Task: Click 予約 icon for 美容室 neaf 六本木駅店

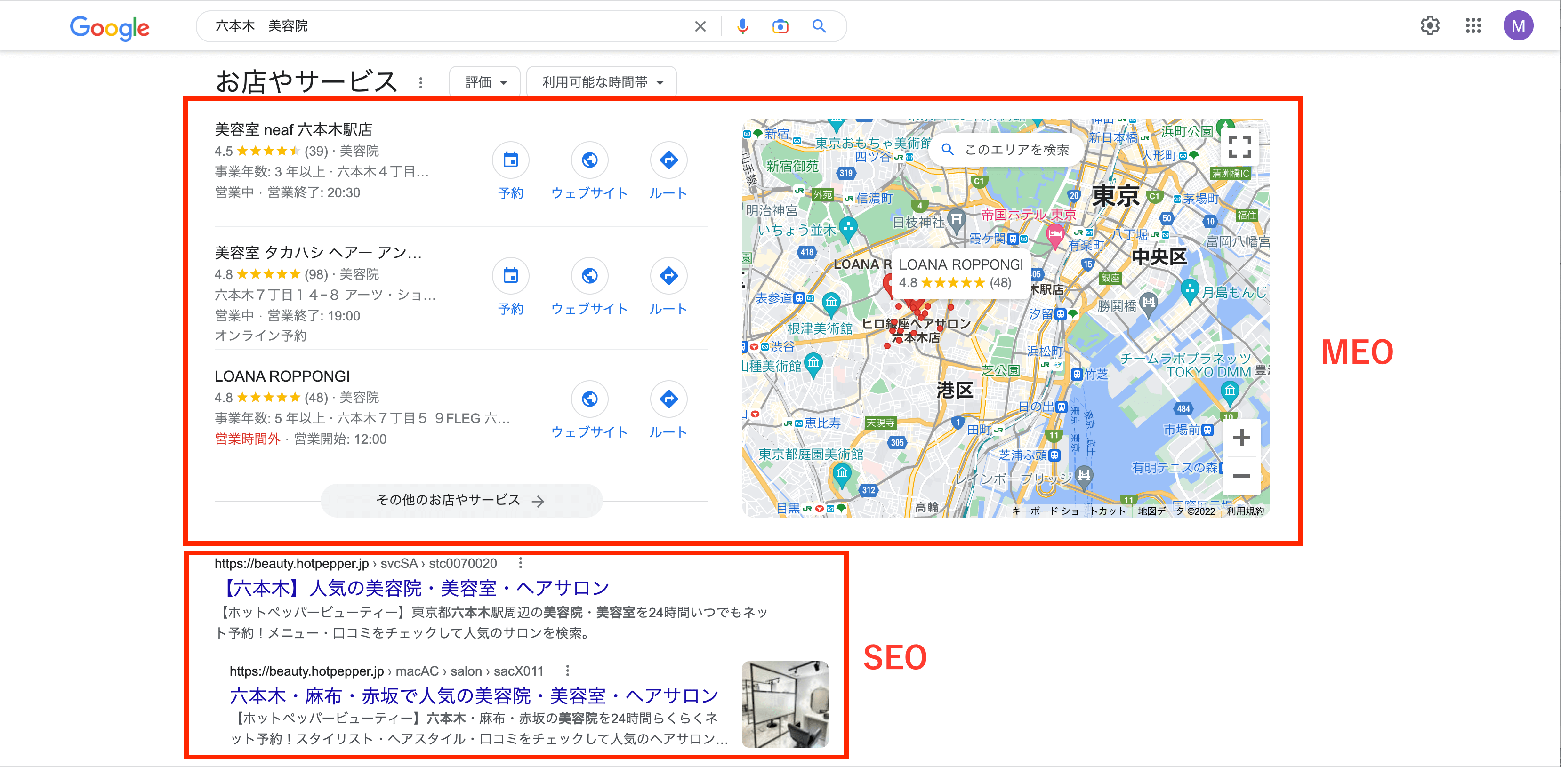Action: (x=510, y=160)
